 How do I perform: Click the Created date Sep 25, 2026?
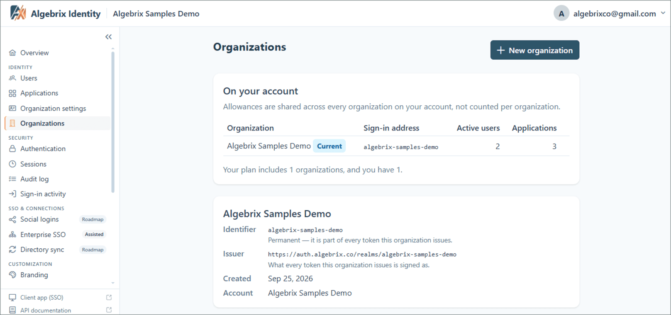[290, 279]
